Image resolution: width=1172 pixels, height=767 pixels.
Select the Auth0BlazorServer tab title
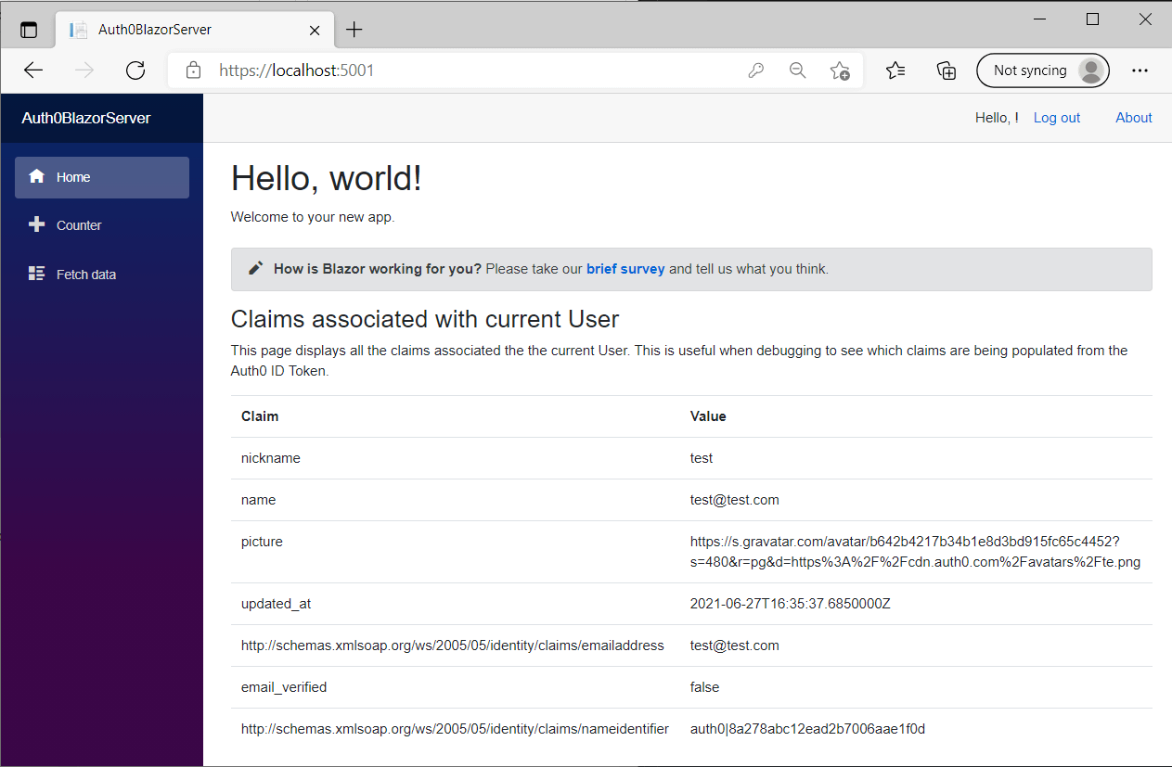point(155,30)
